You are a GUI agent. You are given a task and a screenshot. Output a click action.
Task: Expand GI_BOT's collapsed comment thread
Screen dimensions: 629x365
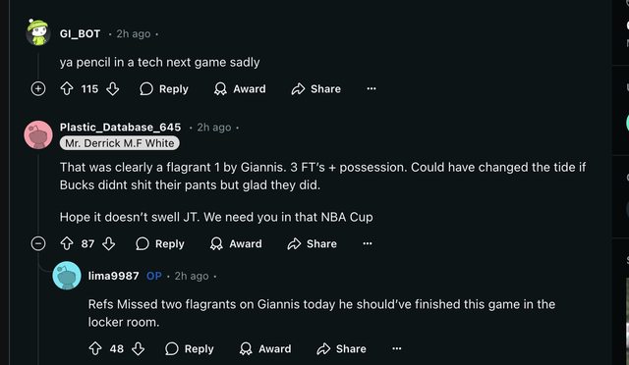38,88
